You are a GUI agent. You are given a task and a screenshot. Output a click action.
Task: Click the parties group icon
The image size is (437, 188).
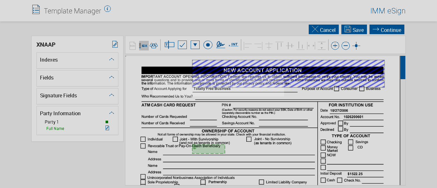point(154,46)
